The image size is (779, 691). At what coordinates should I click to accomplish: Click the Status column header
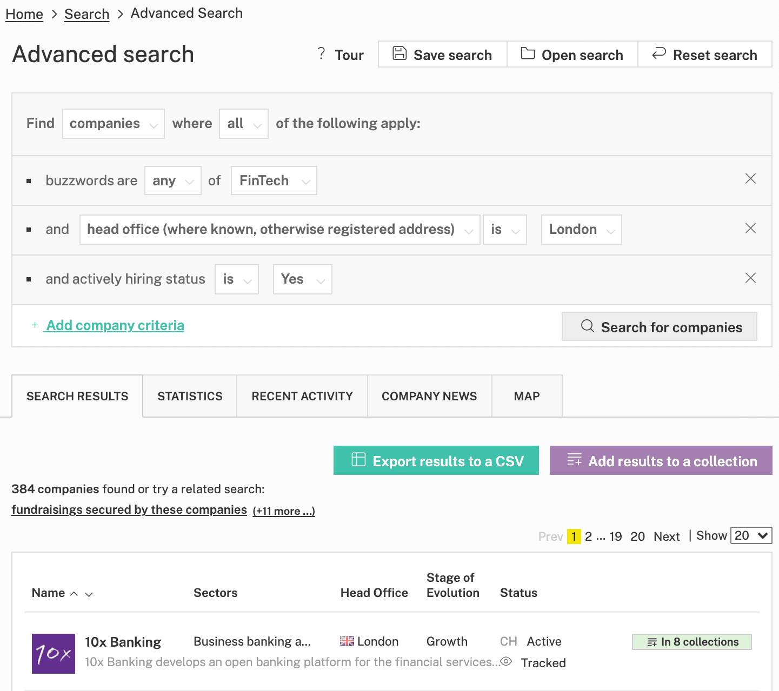[x=519, y=593]
